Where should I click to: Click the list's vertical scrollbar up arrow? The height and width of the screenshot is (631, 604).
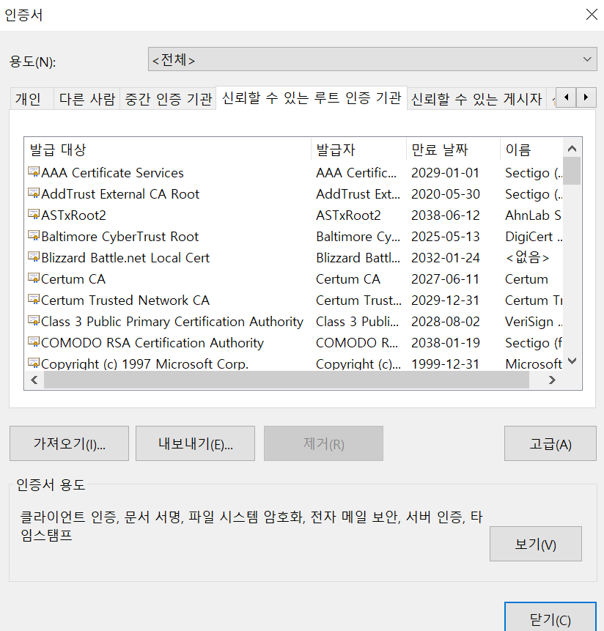[x=572, y=149]
